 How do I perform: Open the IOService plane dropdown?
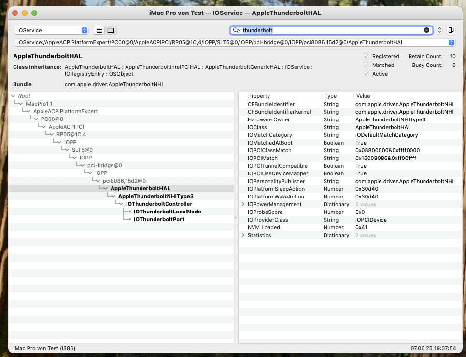[51, 30]
